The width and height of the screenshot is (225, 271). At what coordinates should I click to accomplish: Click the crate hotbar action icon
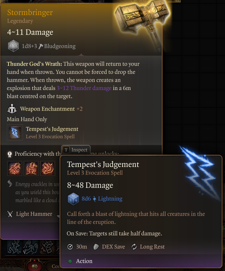tap(47, 247)
